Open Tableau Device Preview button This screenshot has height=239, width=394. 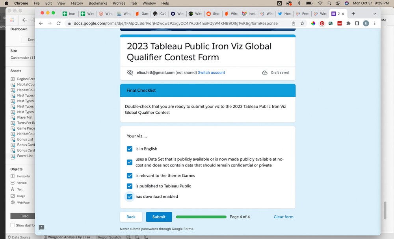pos(28,40)
